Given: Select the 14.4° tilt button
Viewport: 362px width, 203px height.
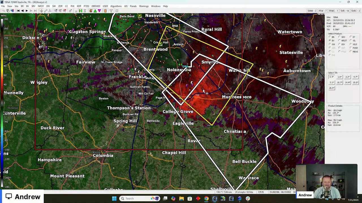Looking at the screenshot, I should 348,83.
